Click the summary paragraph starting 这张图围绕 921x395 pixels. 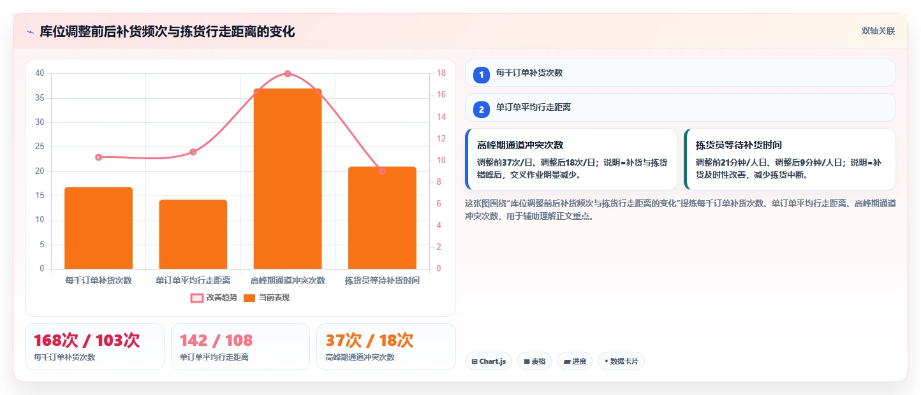[681, 210]
